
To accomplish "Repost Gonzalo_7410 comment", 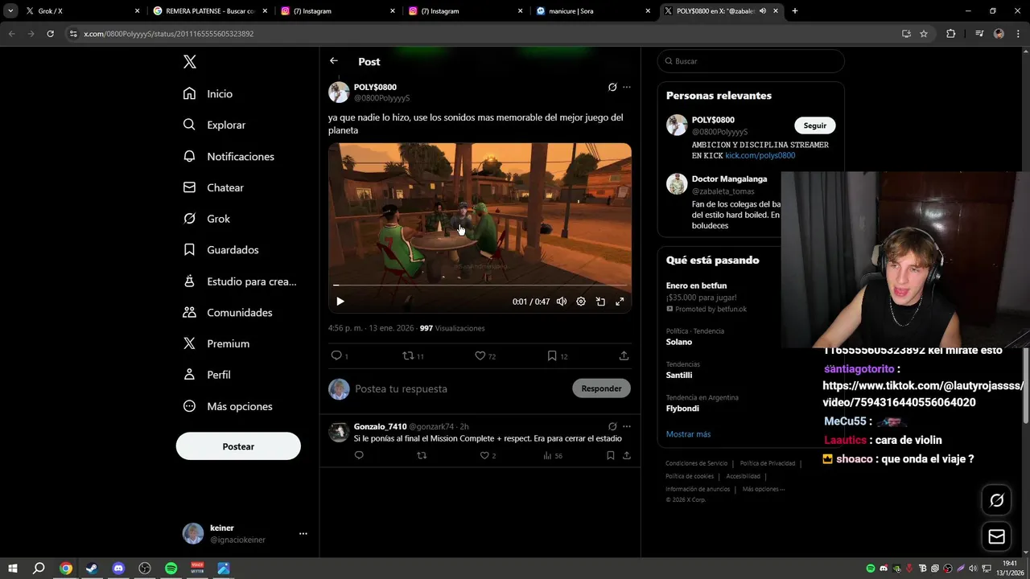I will tap(422, 455).
